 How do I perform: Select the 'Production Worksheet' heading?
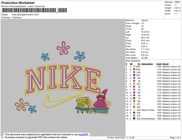click(18, 3)
